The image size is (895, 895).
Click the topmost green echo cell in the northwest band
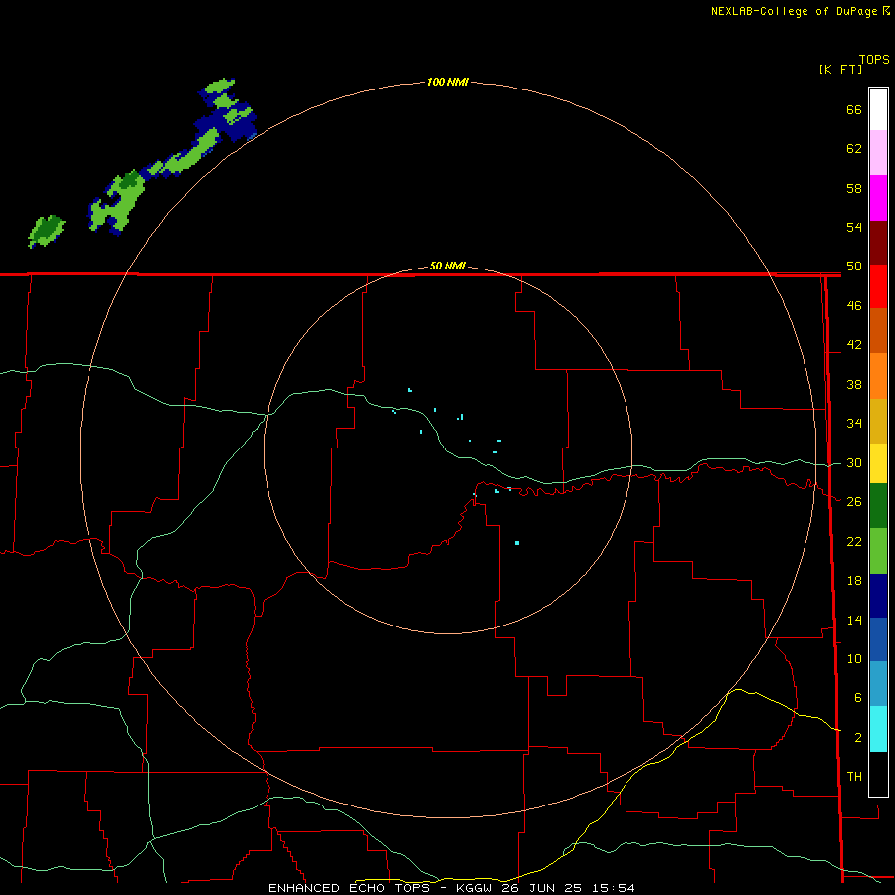[x=220, y=87]
